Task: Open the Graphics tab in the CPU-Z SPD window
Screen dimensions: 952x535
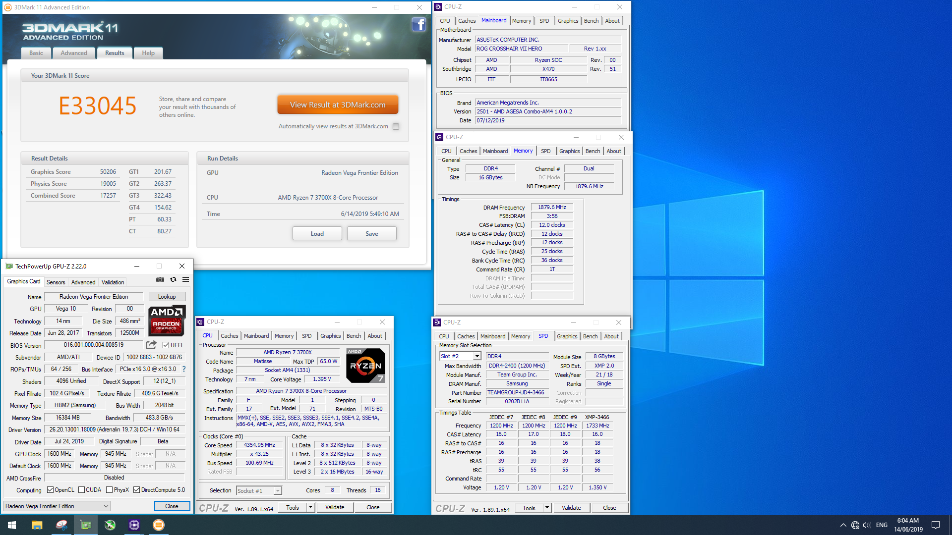Action: 567,336
